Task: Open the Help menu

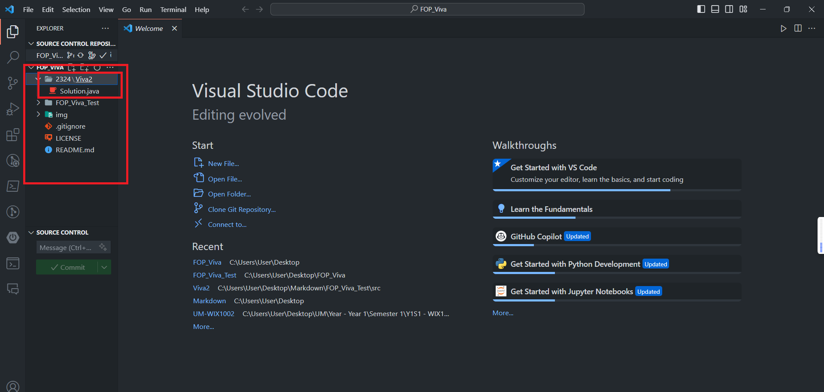Action: [x=202, y=9]
